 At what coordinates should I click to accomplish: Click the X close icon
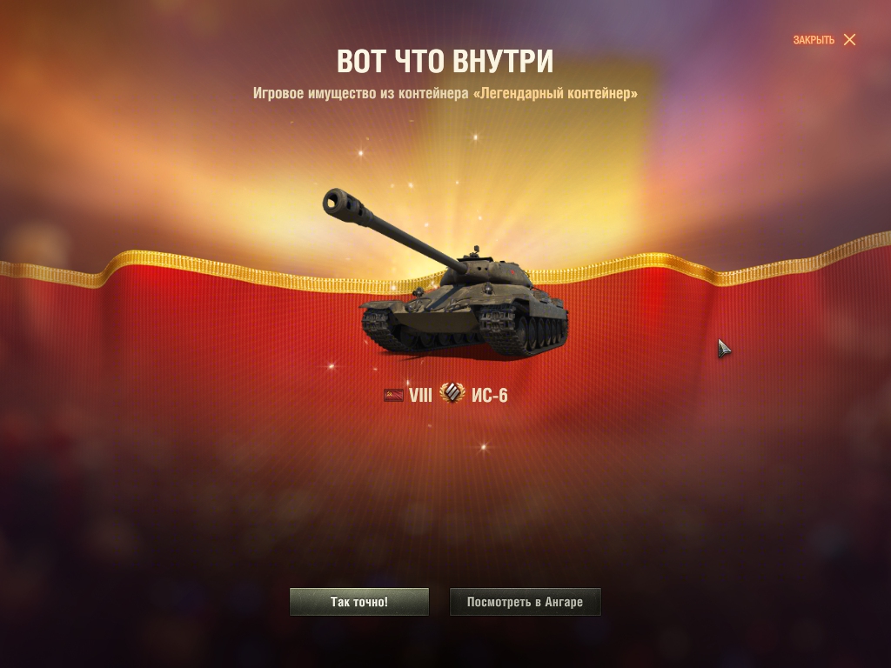pos(849,40)
